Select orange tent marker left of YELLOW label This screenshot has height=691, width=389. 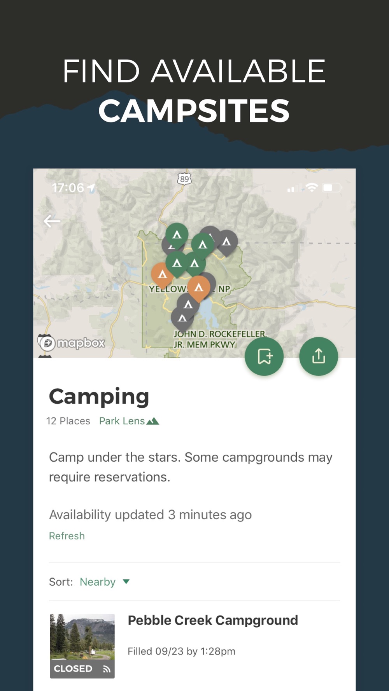point(162,276)
